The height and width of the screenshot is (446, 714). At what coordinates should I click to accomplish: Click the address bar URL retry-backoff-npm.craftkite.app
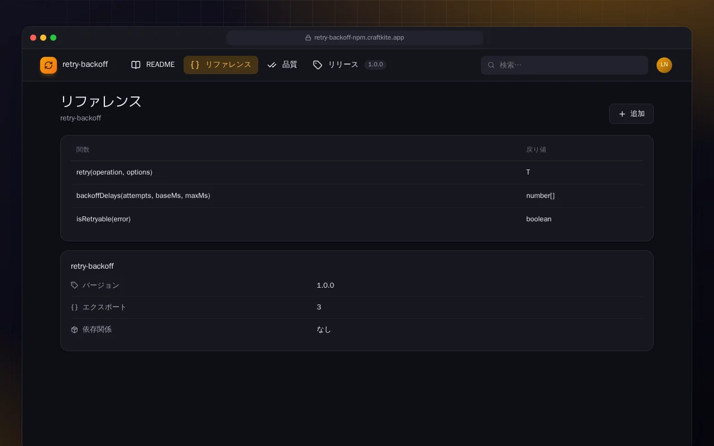pyautogui.click(x=359, y=38)
